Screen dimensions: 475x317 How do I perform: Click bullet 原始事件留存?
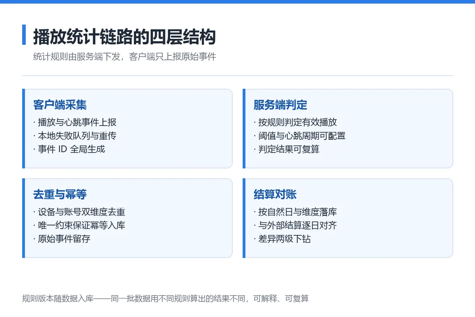pos(62,239)
